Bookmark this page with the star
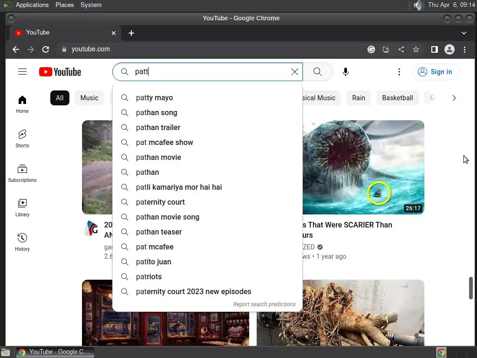 click(x=416, y=49)
